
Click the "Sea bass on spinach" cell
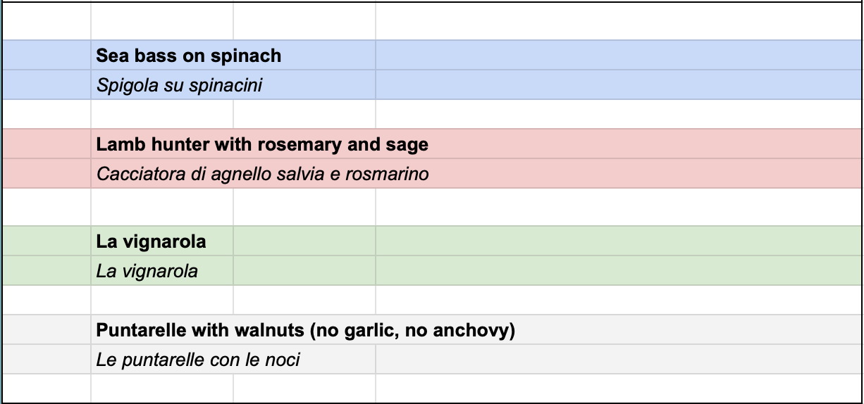tap(189, 56)
